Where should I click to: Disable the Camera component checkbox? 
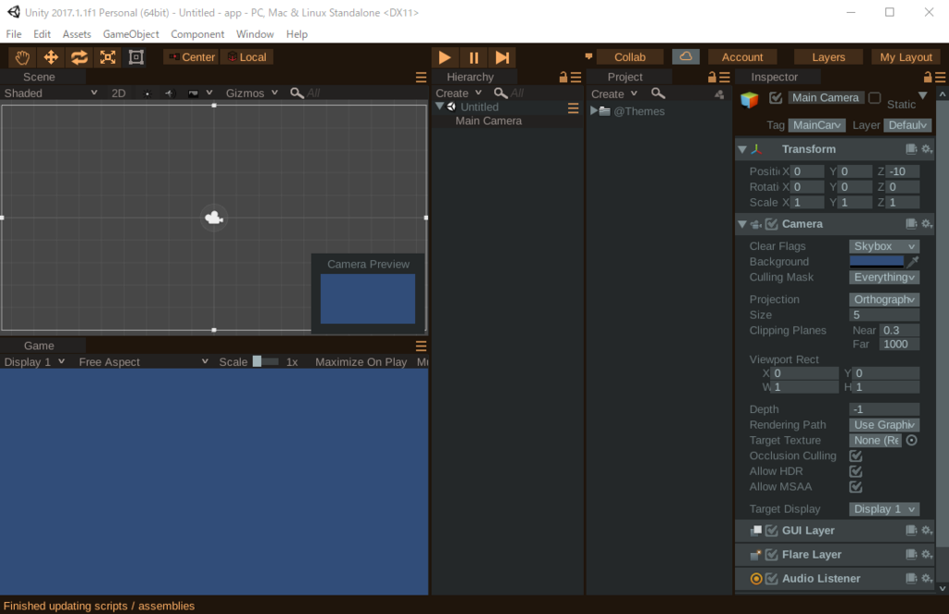[x=772, y=224]
